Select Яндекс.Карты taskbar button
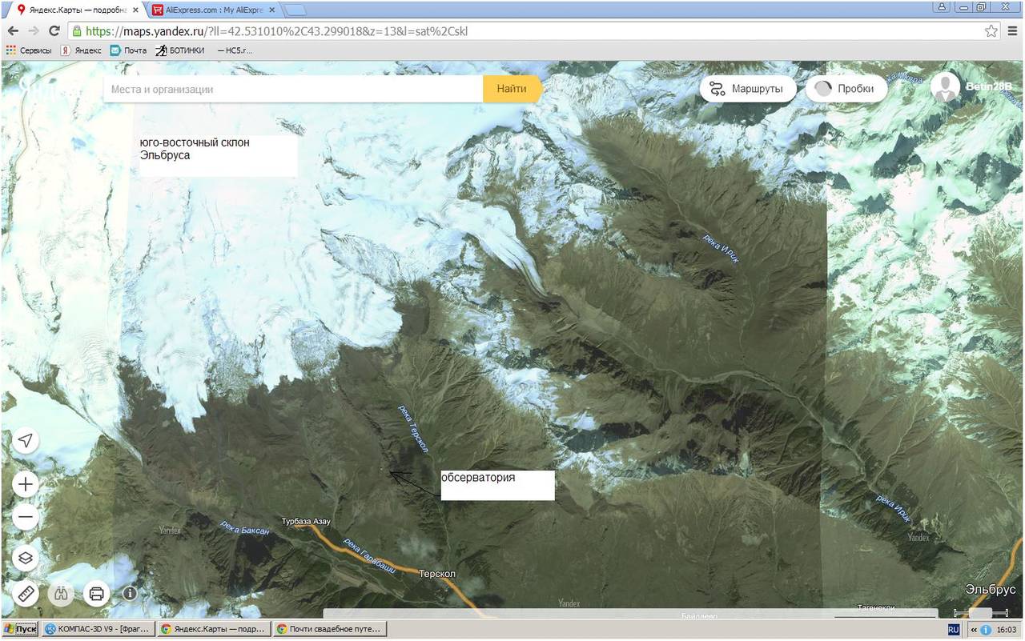Image resolution: width=1025 pixels, height=641 pixels. point(214,629)
